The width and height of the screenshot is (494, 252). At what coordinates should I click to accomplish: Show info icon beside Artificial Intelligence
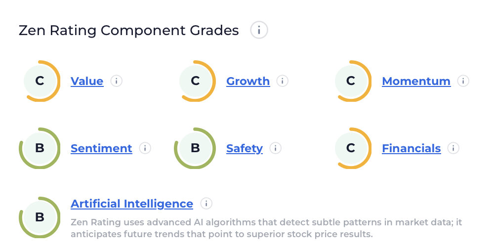(x=206, y=204)
